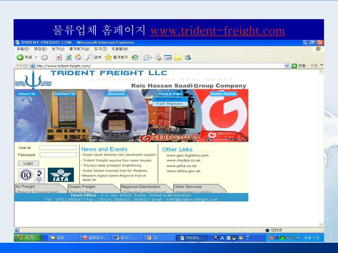Click the Ocean Freight section tab
This screenshot has width=338, height=253.
click(93, 188)
